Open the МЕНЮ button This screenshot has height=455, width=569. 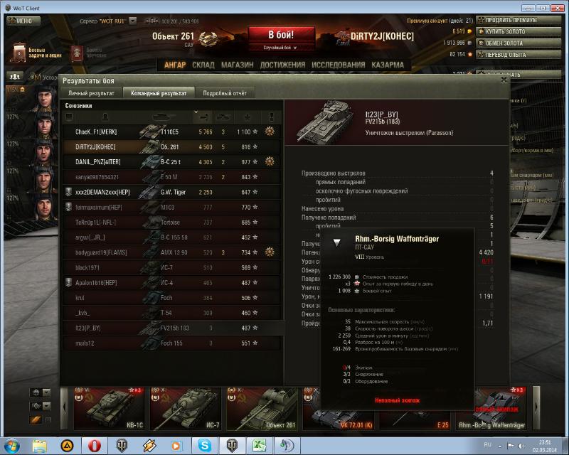(x=23, y=21)
